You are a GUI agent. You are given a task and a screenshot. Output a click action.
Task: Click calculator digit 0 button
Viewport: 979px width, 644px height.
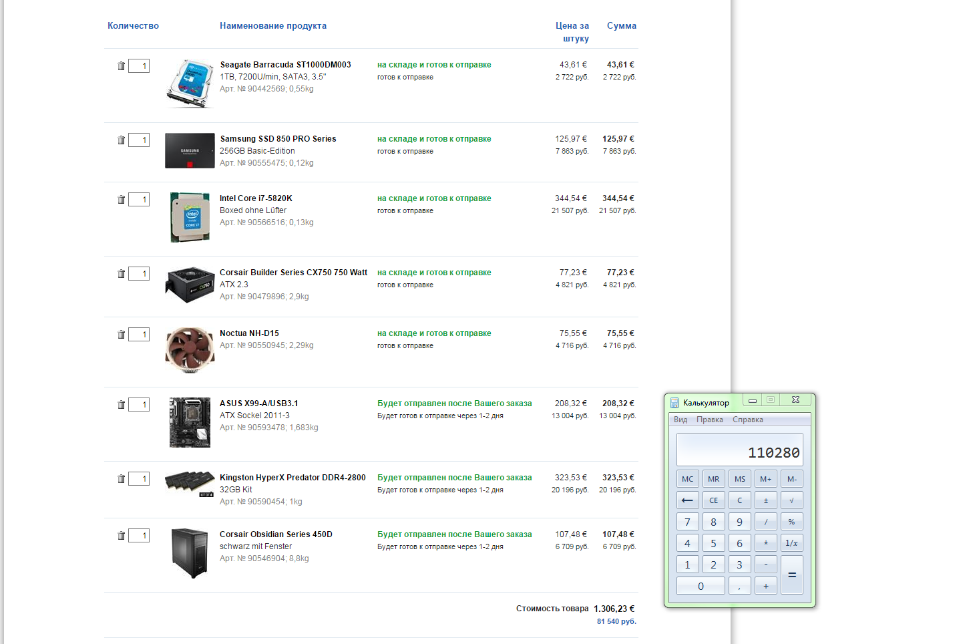pos(701,586)
